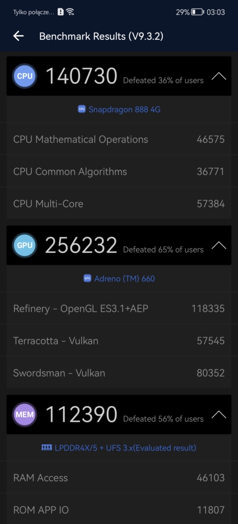Collapse the GPU score section
Screen dimensions: 238x524
pos(219,245)
